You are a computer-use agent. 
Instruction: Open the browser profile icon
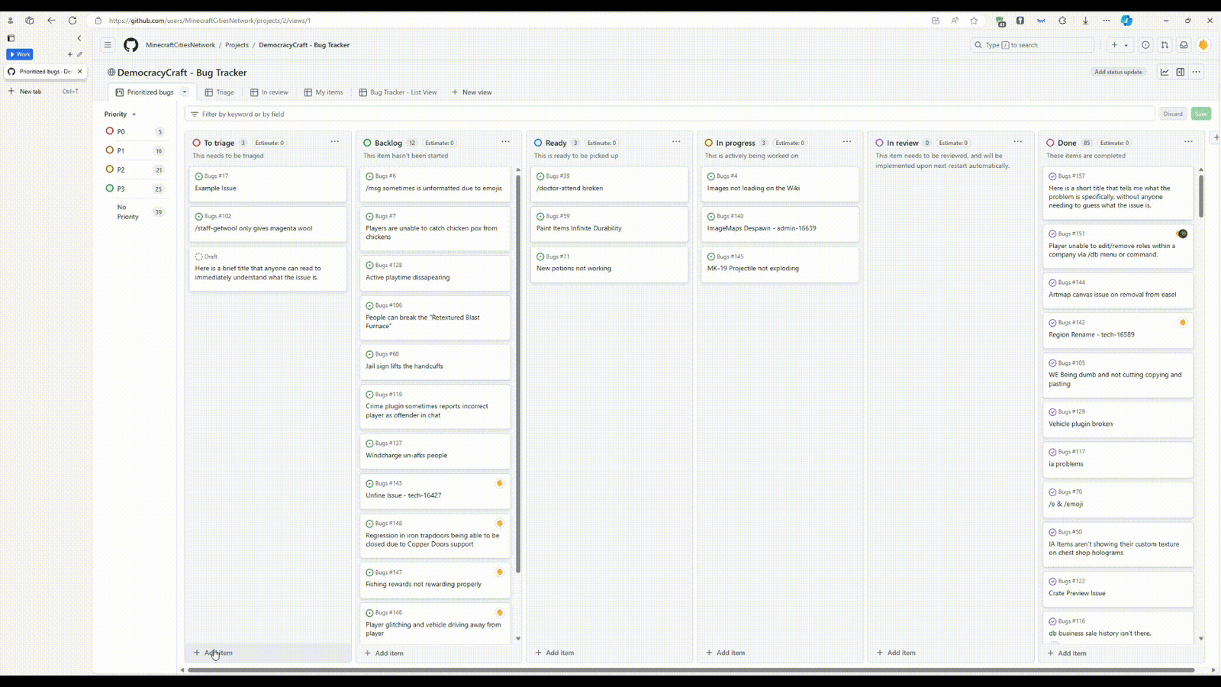point(10,21)
